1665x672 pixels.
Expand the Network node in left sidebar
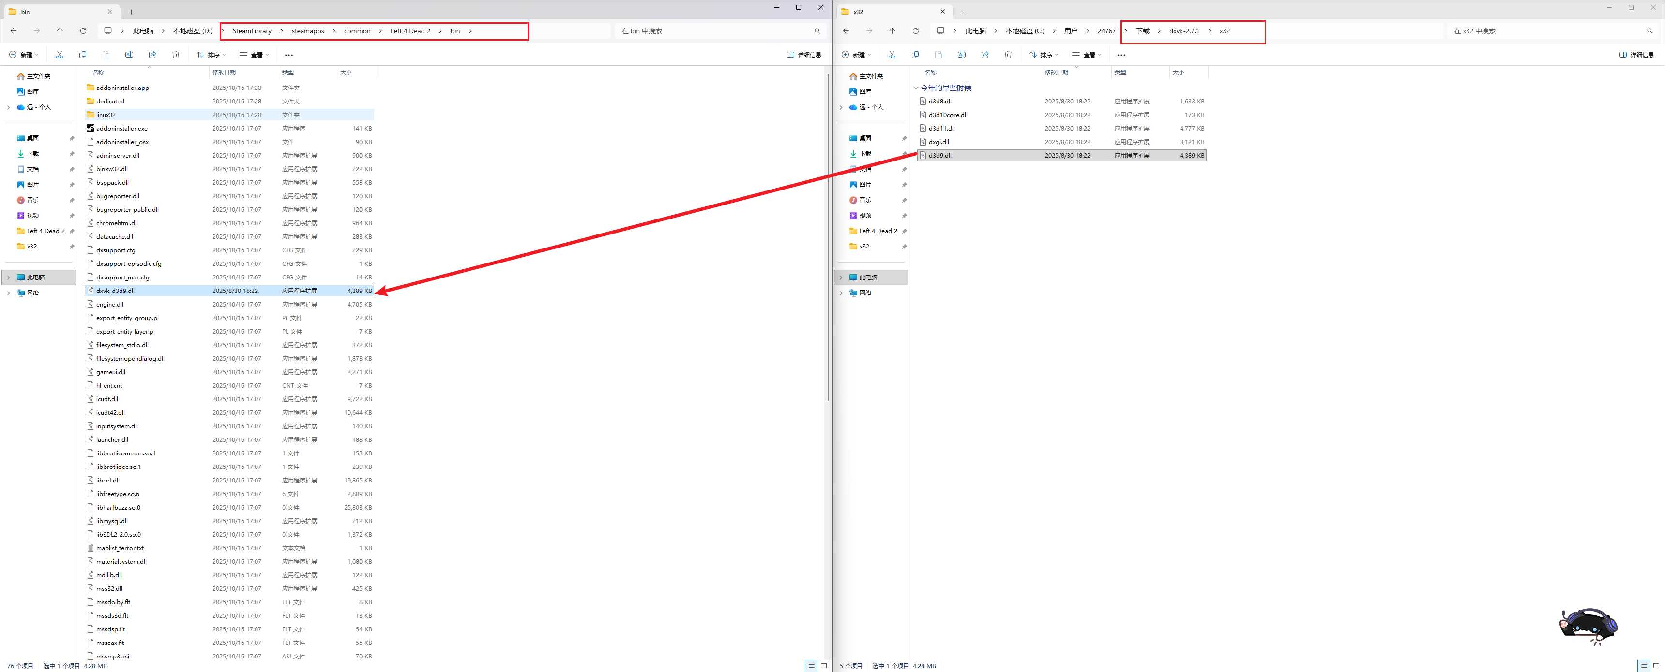coord(8,293)
